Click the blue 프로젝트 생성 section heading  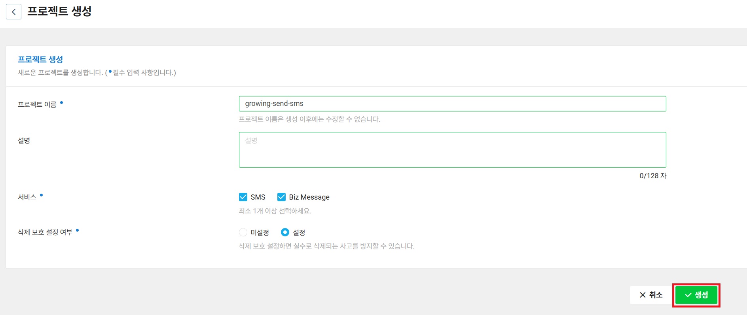point(40,59)
